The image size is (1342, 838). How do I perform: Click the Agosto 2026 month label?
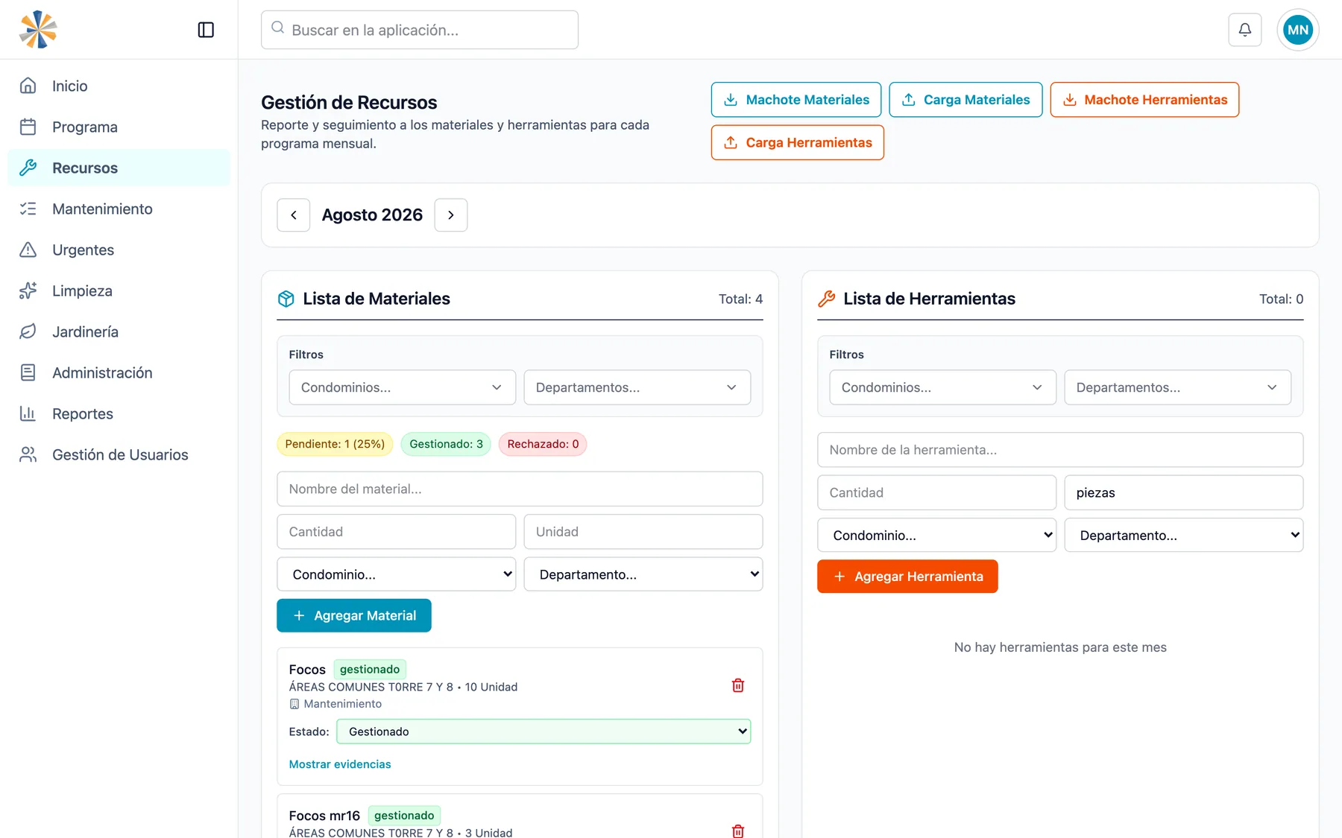[x=372, y=215]
